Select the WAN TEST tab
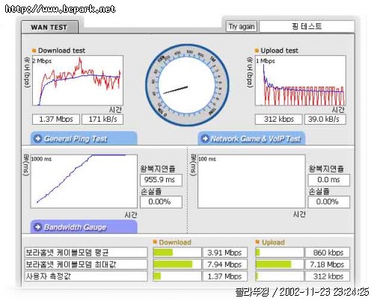This screenshot has width=374, height=301. pyautogui.click(x=49, y=27)
